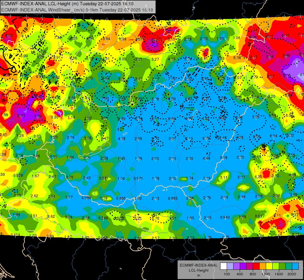Click the legend label 2000
Screen dimensions: 304x280
pyautogui.click(x=292, y=274)
